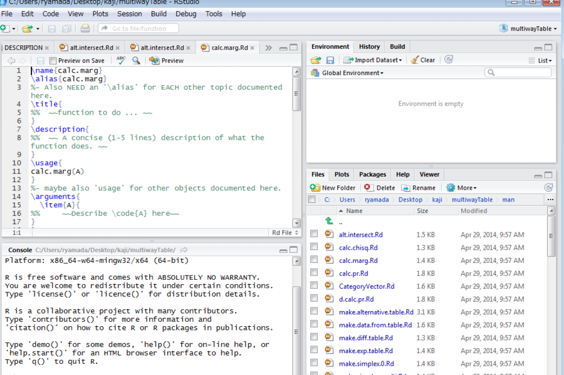This screenshot has width=564, height=375.
Task: Check the box for d.calc.pr.Rd
Action: [x=314, y=299]
